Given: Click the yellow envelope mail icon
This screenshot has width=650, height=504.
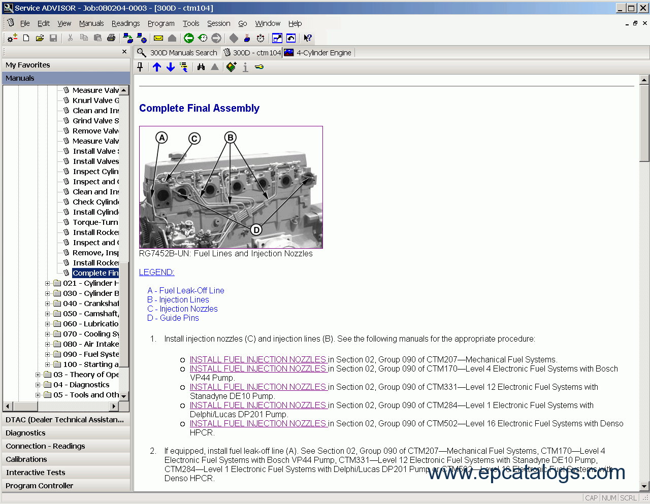Looking at the screenshot, I should [x=158, y=38].
